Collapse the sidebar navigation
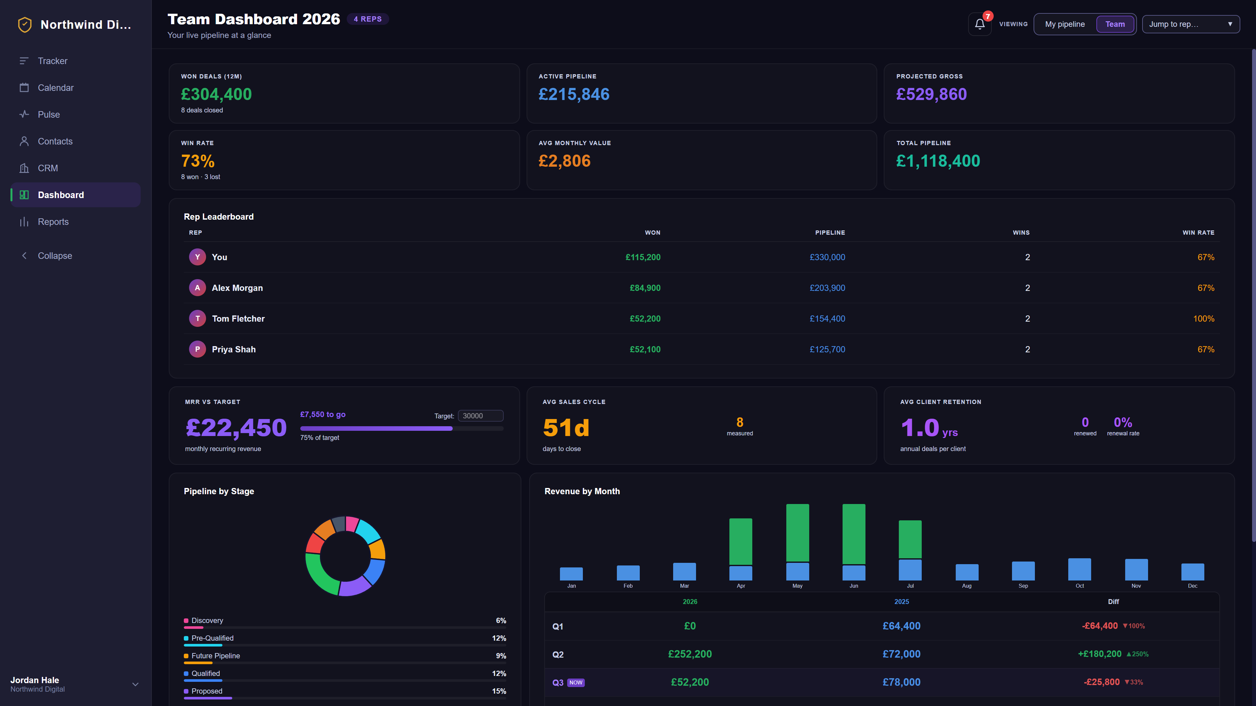The height and width of the screenshot is (706, 1256). [76, 256]
